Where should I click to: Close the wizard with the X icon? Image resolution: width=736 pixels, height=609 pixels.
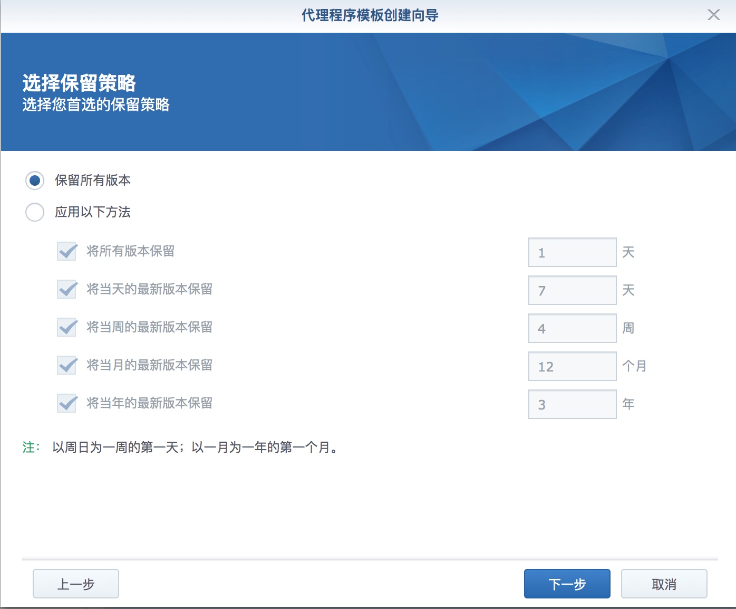pos(714,15)
